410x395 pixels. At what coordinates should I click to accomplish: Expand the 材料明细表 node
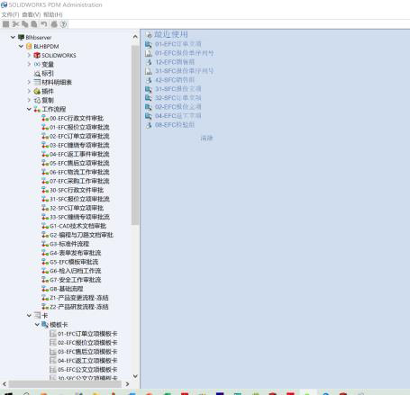[x=29, y=82]
